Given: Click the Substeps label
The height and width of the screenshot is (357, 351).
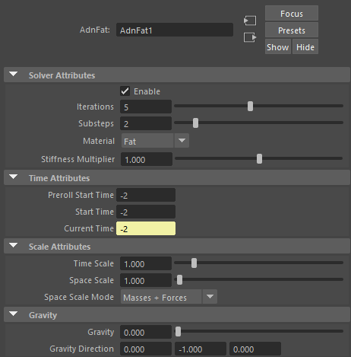Looking at the screenshot, I should point(96,123).
